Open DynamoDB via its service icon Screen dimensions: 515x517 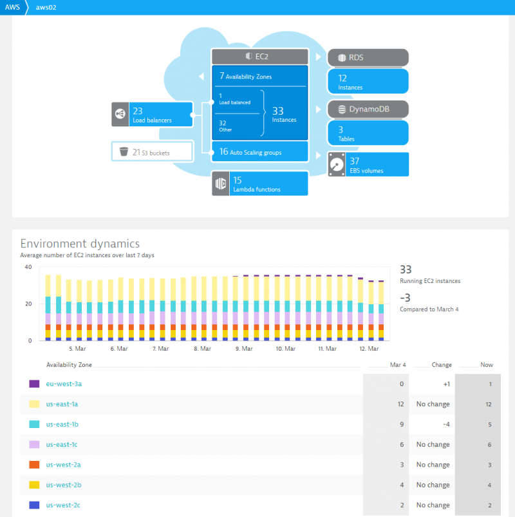pos(341,109)
